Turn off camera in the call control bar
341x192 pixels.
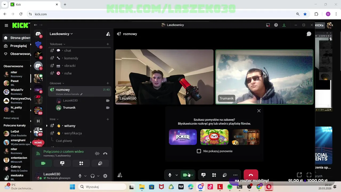[185, 175]
